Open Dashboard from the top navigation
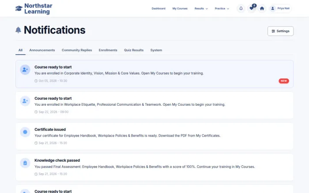The height and width of the screenshot is (193, 309). 158,8
